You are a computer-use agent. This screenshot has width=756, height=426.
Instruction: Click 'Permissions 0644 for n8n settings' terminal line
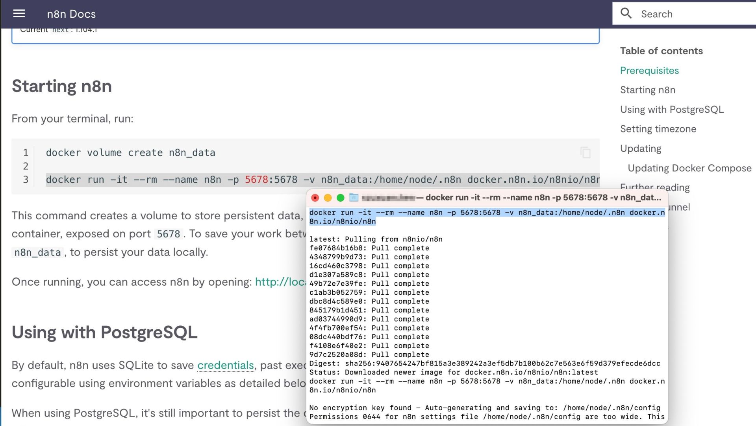487,417
